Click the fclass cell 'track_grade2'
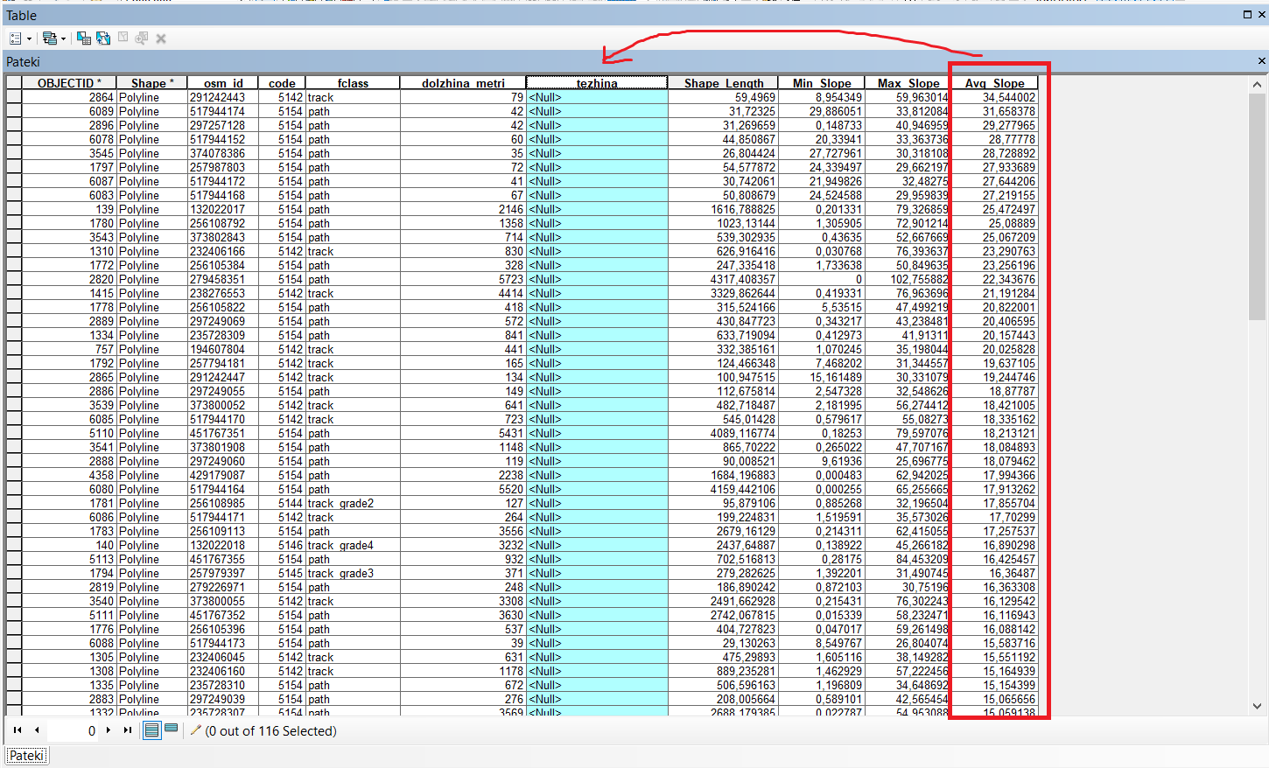1269x768 pixels. click(x=353, y=503)
